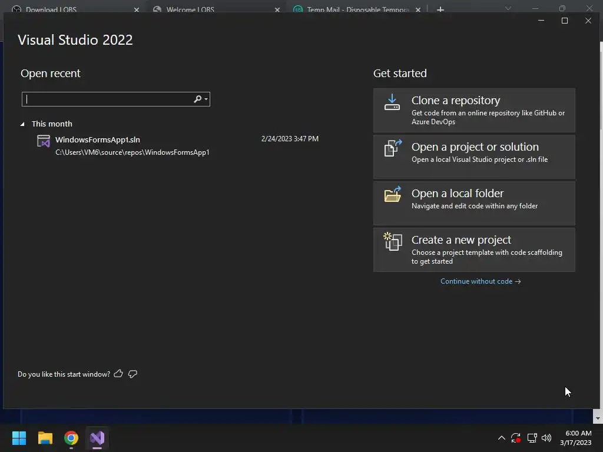Click the WindowsFormsApp1.sln solution file icon
The width and height of the screenshot is (603, 452).
point(44,141)
